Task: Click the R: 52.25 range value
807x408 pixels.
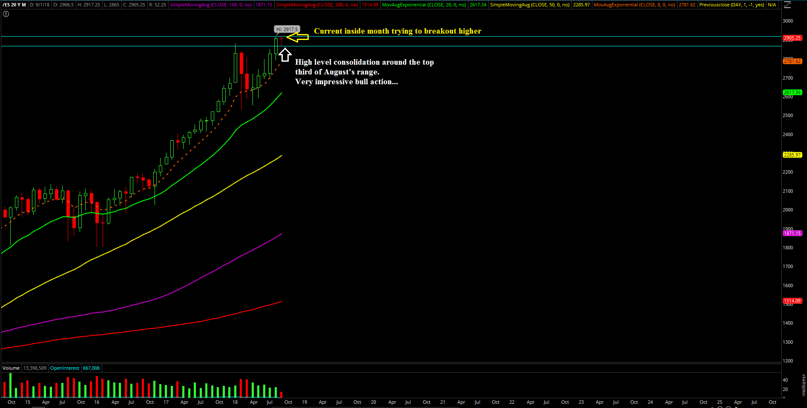Action: coord(158,5)
